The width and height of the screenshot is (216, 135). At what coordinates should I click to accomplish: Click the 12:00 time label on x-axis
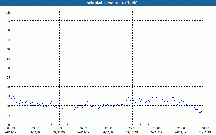coord(108,129)
